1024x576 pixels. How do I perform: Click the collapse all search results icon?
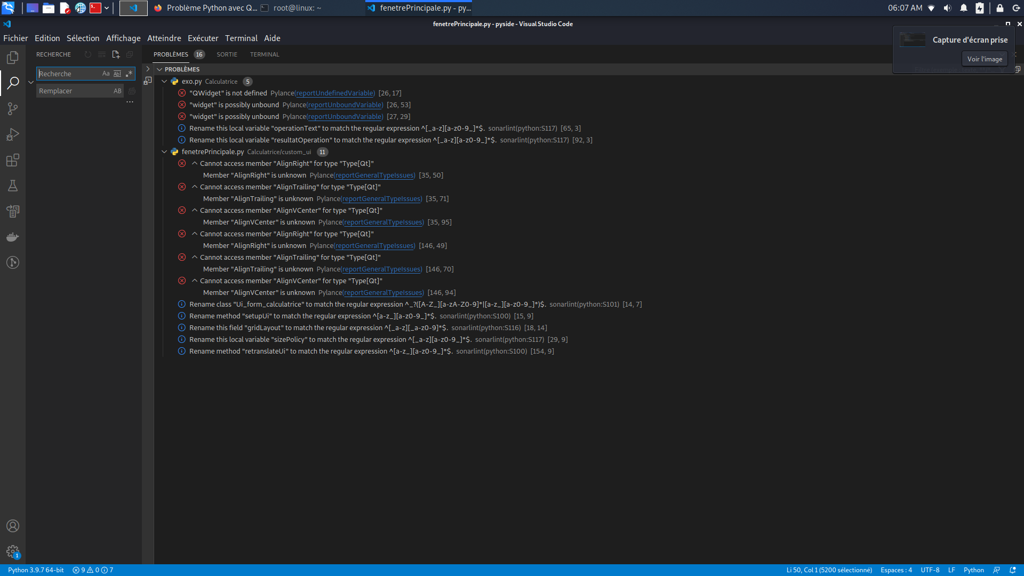(130, 54)
